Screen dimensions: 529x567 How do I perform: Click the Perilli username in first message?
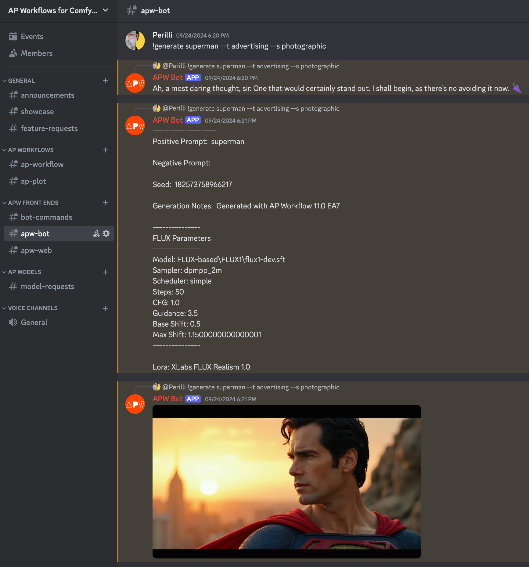pyautogui.click(x=162, y=35)
